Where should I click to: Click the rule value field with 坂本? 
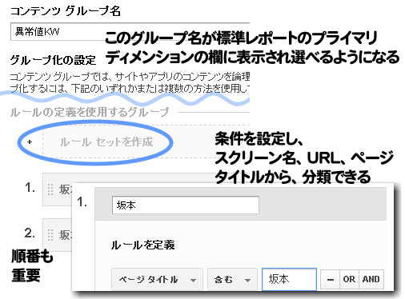[x=289, y=279]
